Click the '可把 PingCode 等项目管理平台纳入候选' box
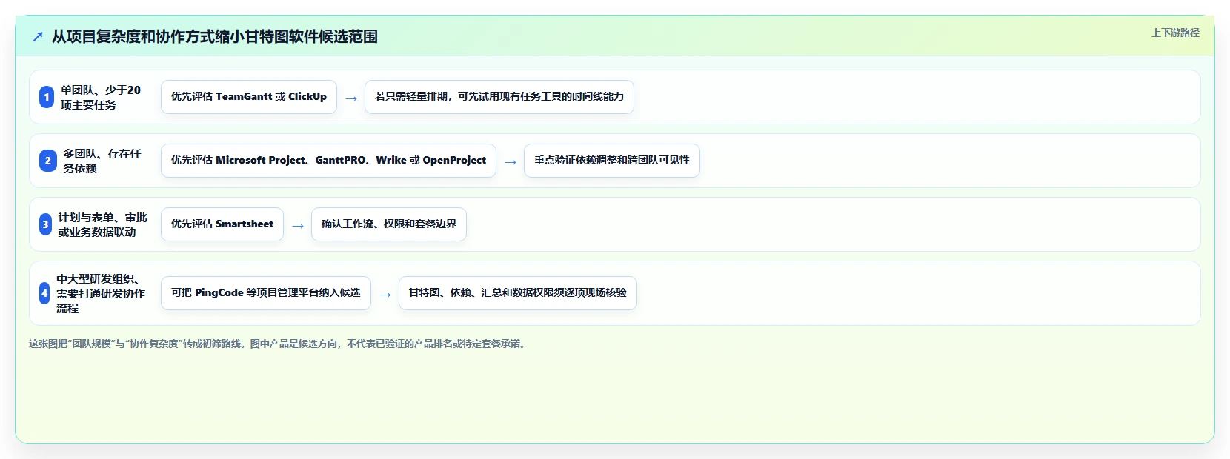 coord(266,293)
